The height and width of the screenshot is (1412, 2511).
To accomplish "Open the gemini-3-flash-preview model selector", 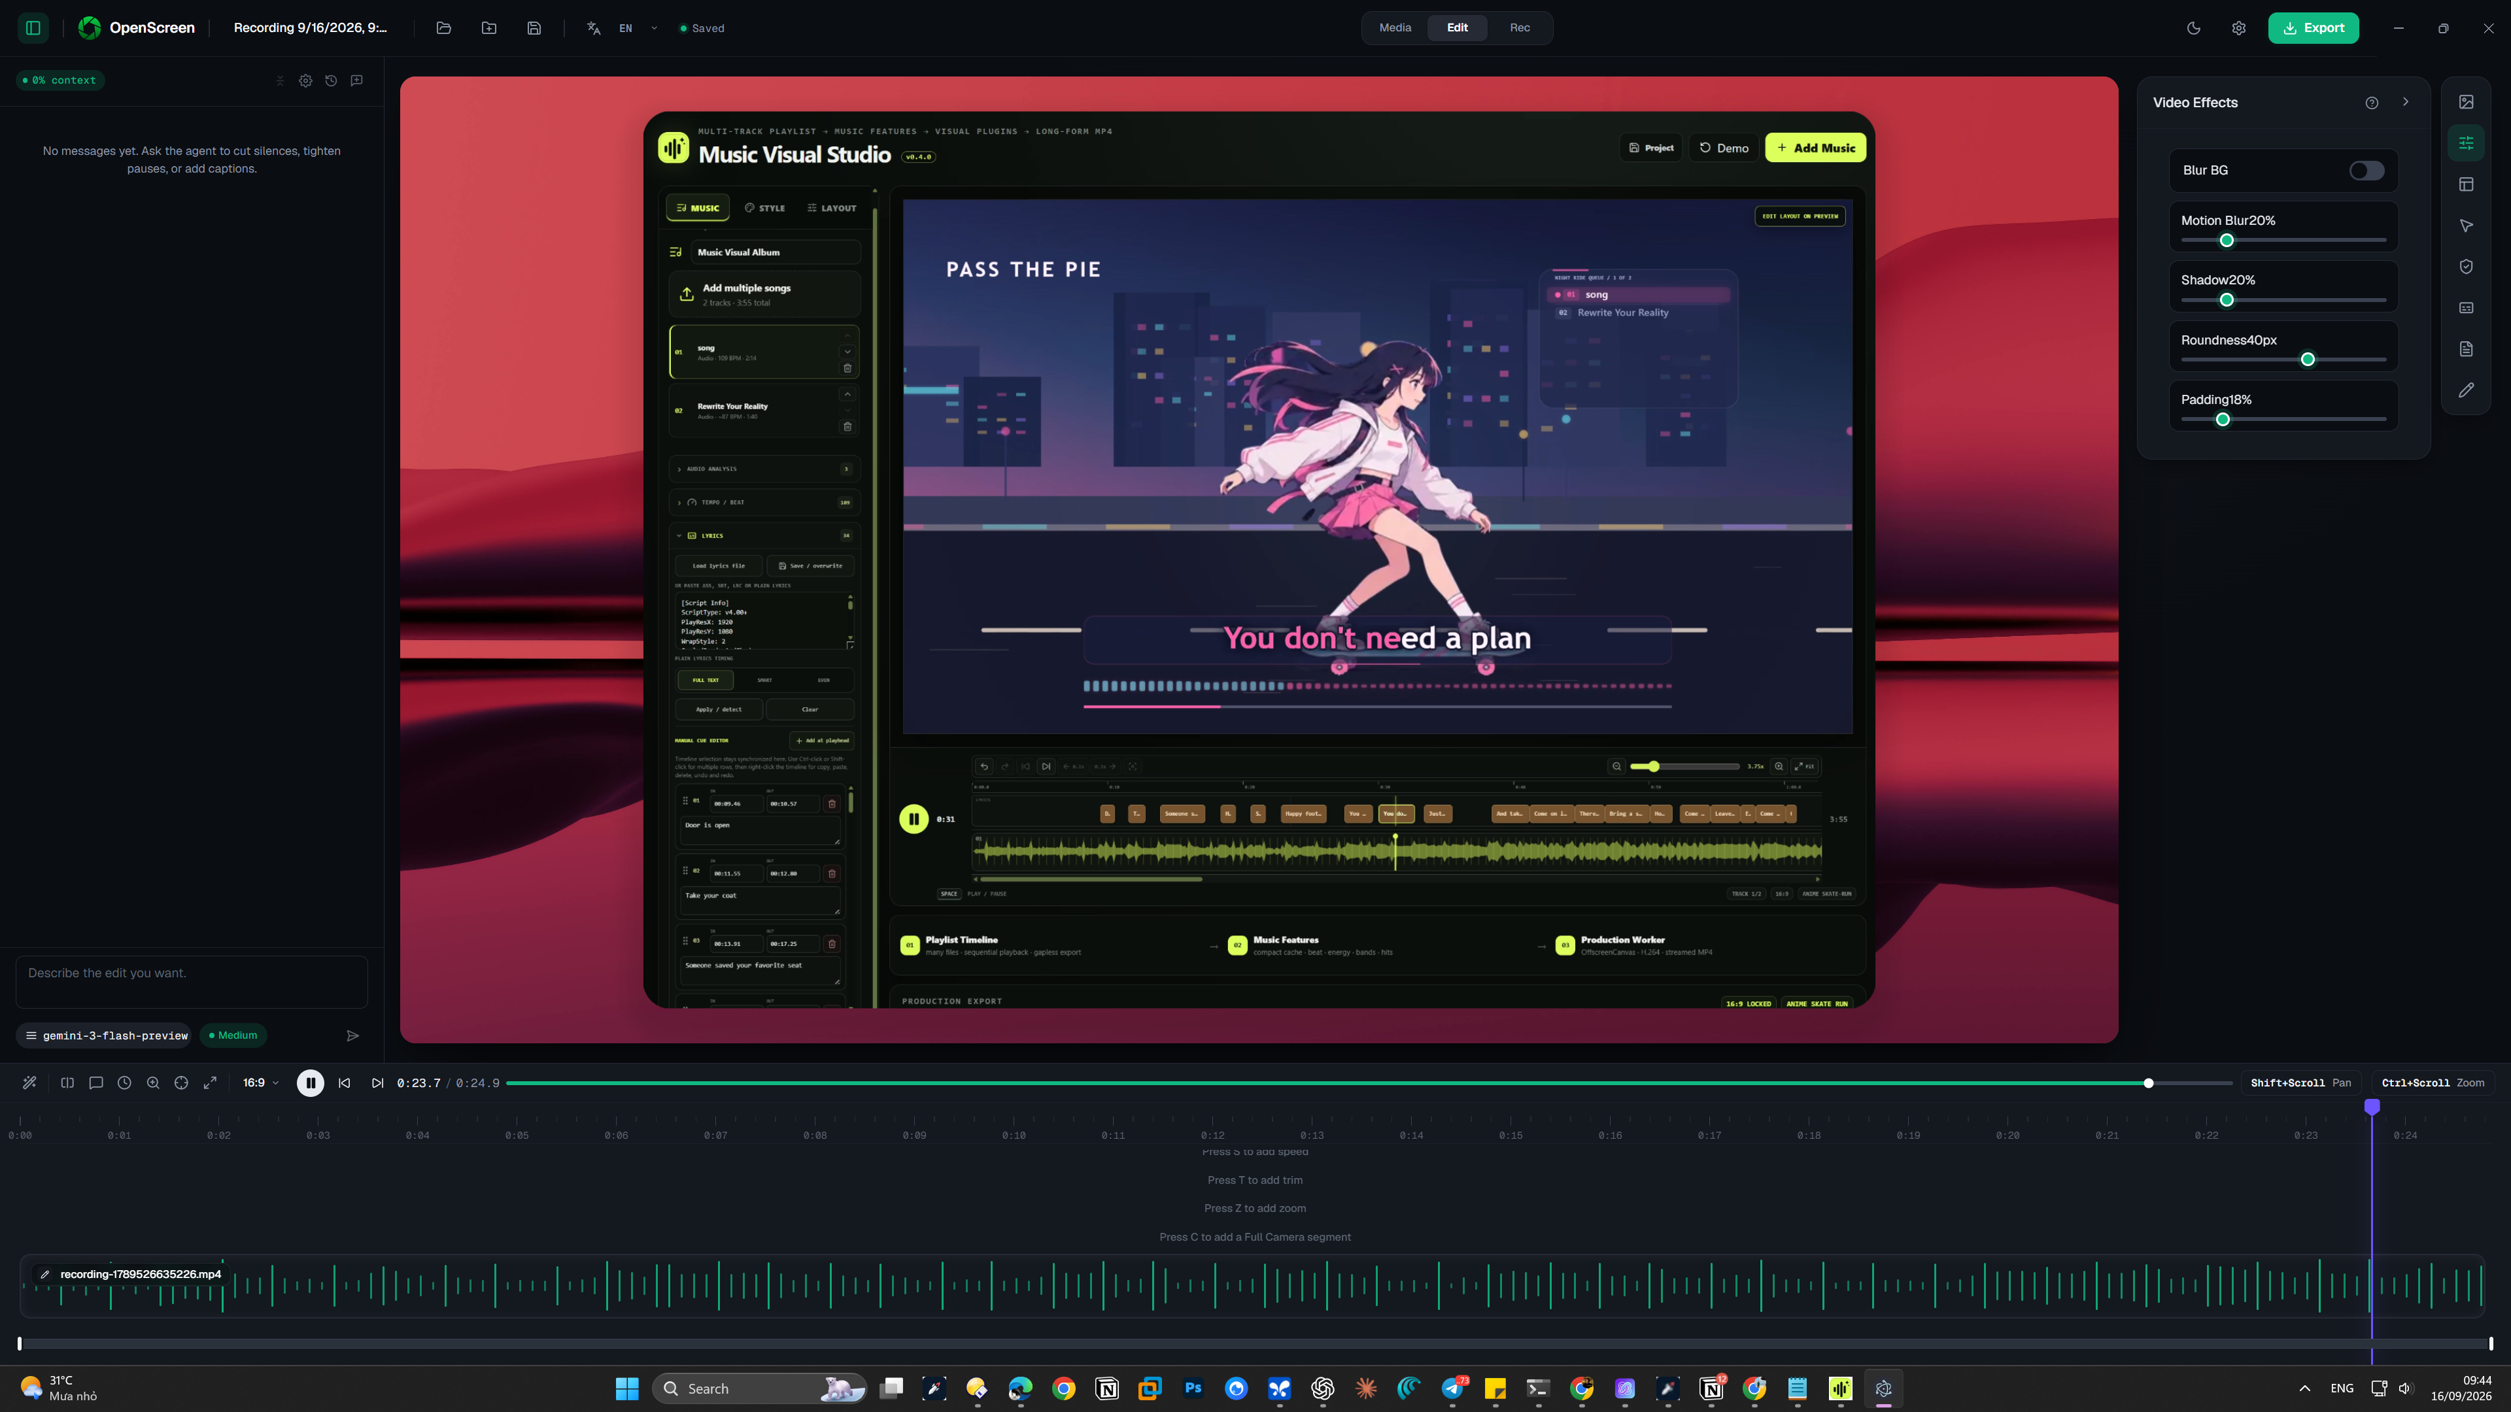I will tap(106, 1035).
